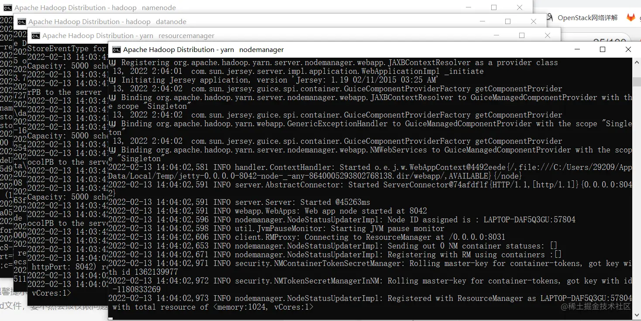Screen dimensions: 641x321
Task: Click the '-1180833269' line
Action: [x=137, y=290]
